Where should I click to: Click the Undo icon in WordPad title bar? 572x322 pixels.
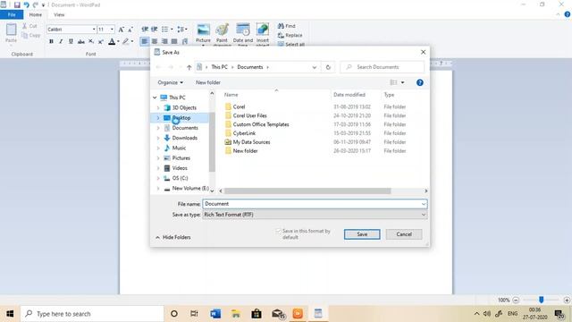[26, 4]
